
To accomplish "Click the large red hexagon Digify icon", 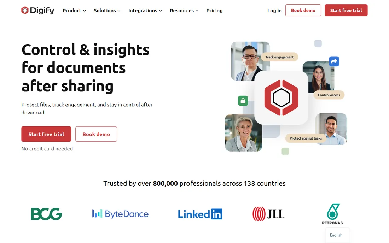I will coord(281,97).
